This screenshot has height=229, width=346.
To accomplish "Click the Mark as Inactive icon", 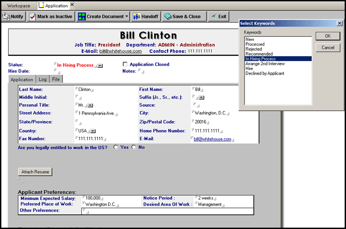I will (x=32, y=17).
